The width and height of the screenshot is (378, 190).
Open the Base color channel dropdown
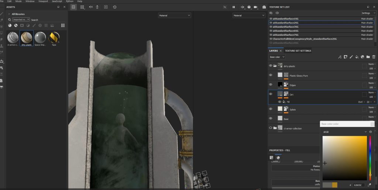(x=277, y=57)
